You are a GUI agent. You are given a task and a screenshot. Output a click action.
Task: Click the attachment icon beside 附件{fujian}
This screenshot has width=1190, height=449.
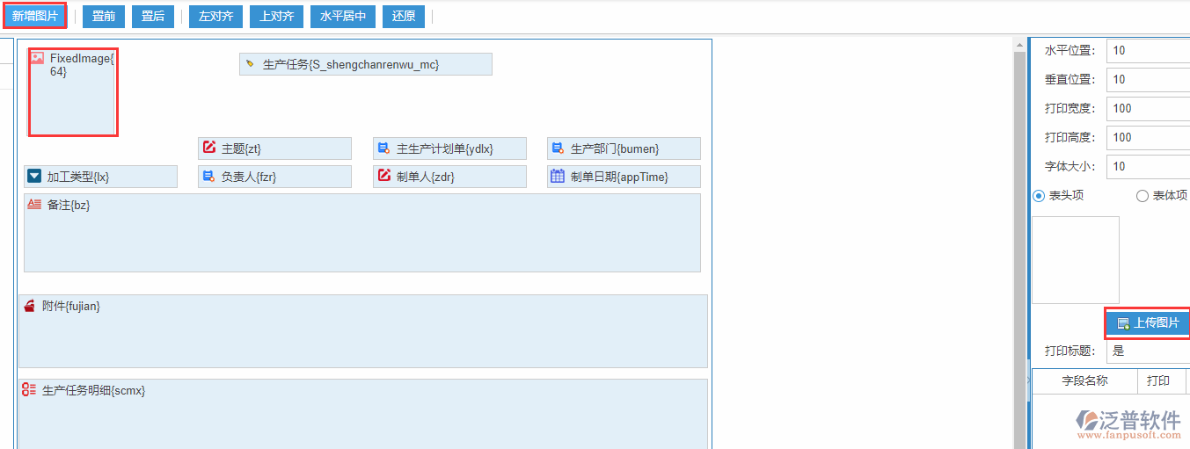(29, 306)
